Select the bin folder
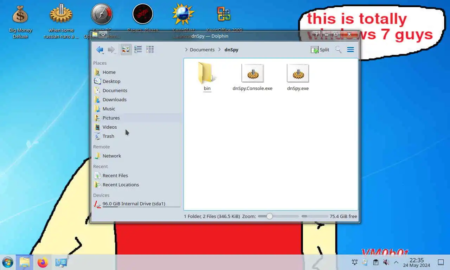450x270 pixels. [x=207, y=76]
